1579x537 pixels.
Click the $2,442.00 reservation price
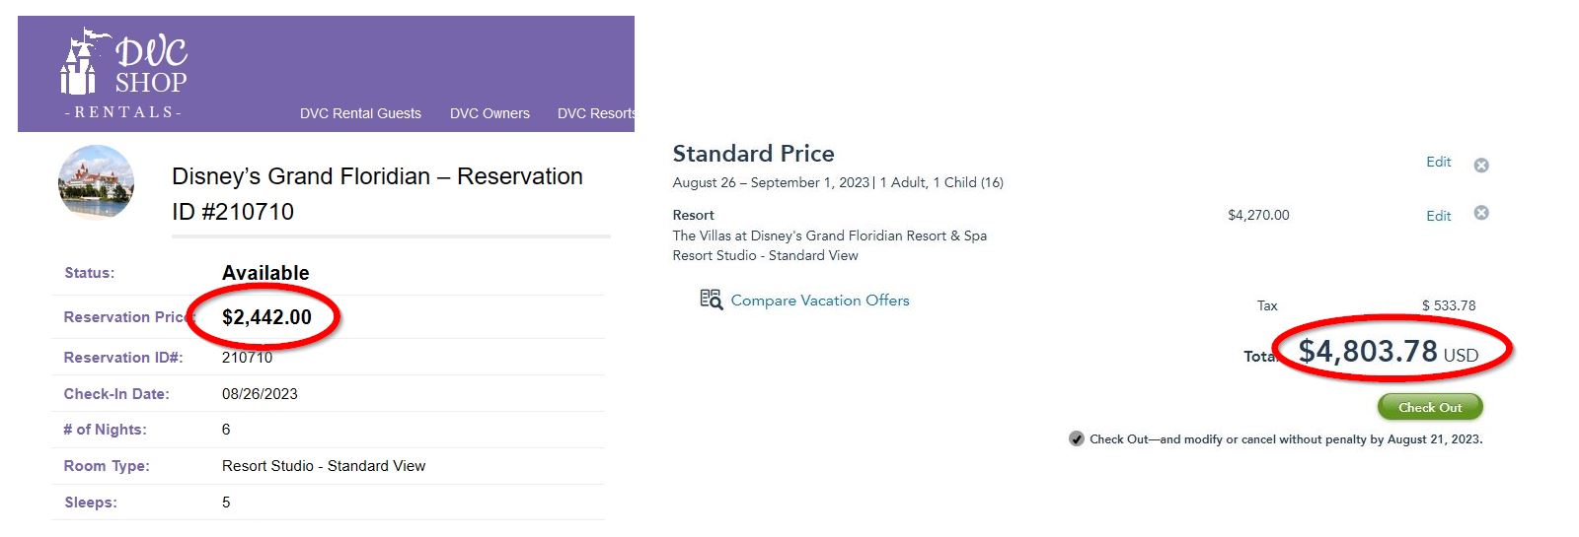[266, 317]
